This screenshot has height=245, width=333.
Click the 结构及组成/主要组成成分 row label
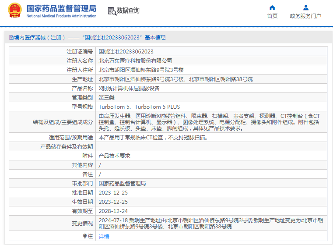click(x=63, y=122)
